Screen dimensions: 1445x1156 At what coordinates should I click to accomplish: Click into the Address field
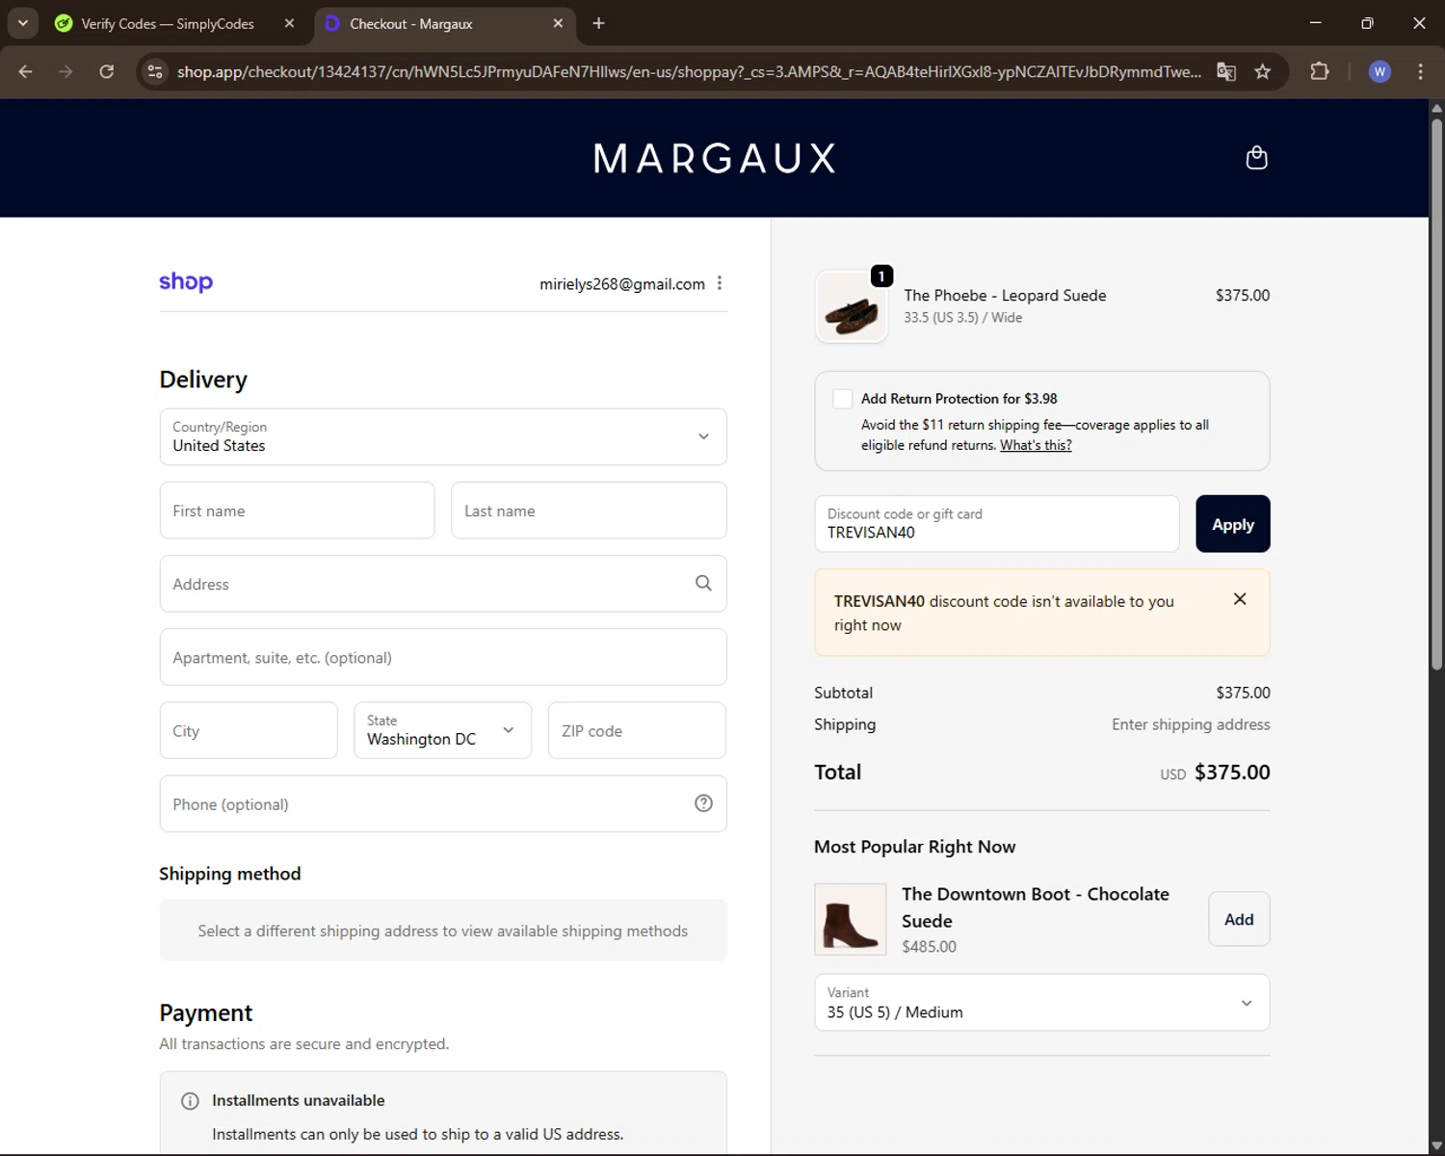coord(443,584)
